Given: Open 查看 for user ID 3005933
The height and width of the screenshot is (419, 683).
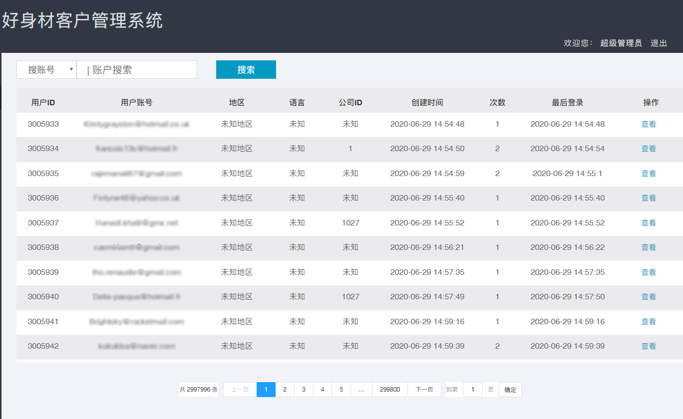Looking at the screenshot, I should pos(649,124).
